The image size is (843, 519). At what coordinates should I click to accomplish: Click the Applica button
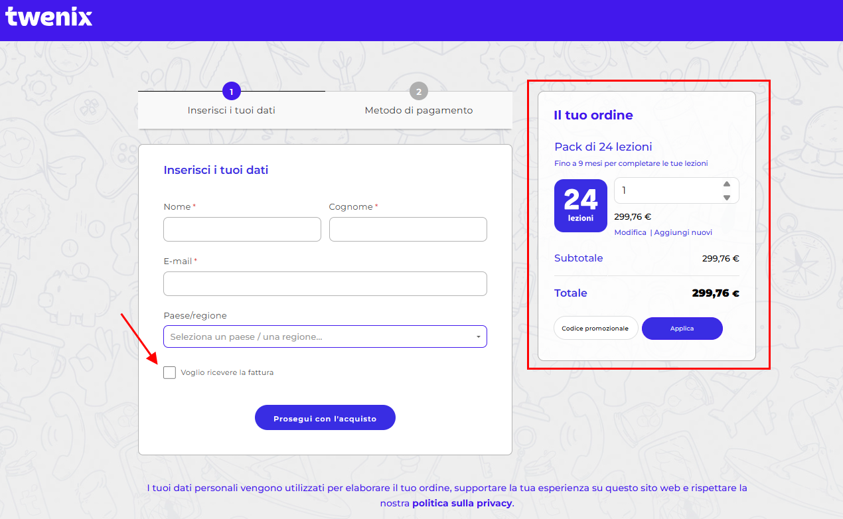click(682, 329)
